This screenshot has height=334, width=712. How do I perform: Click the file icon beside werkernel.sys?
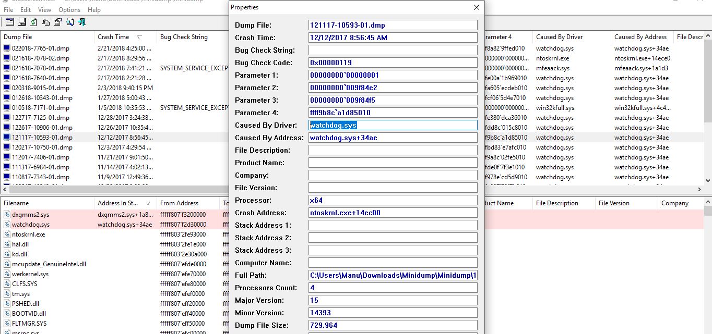click(7, 274)
